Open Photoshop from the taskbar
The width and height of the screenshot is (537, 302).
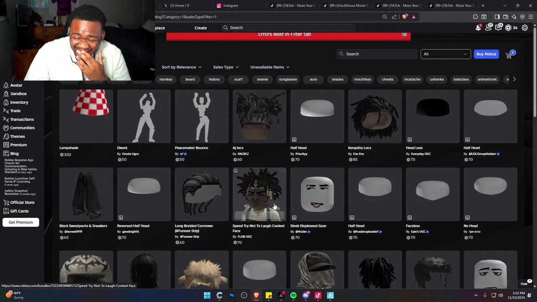[232, 295]
